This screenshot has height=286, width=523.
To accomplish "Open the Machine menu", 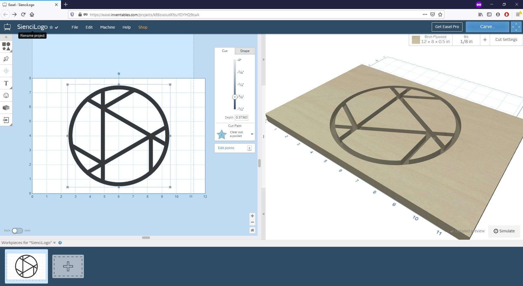I will [108, 27].
